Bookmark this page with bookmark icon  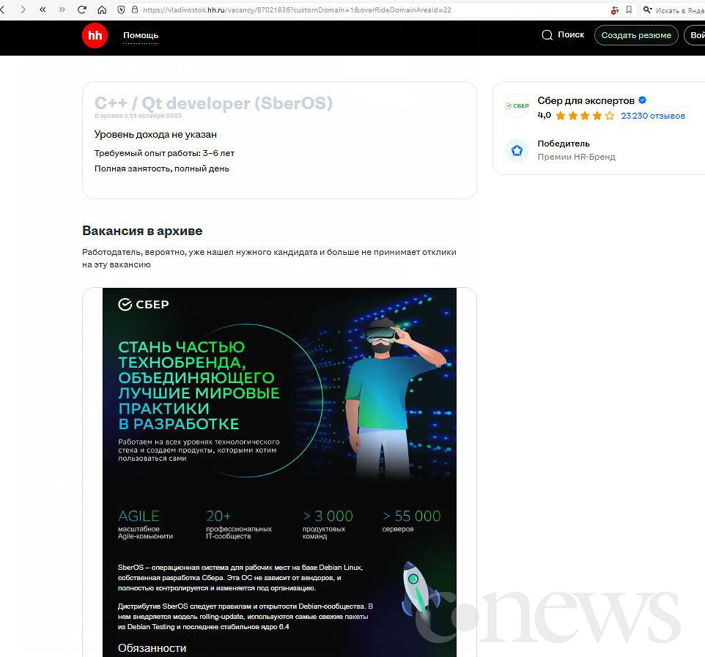point(629,10)
